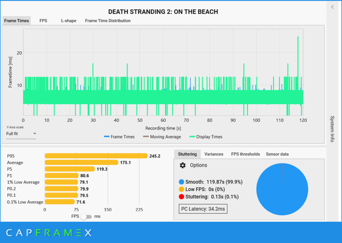Image resolution: width=342 pixels, height=243 pixels.
Task: Toggle Frame Times series in legend
Action: 119,137
